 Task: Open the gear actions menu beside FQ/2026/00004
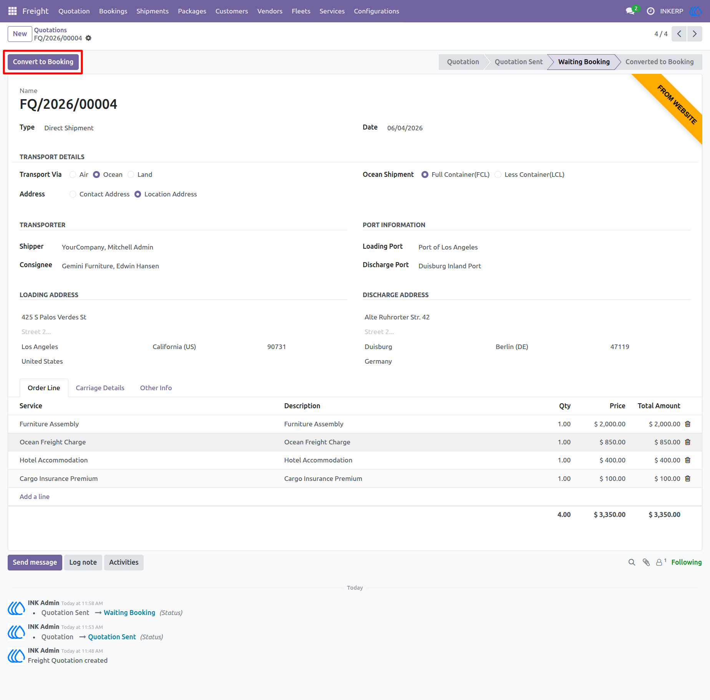tap(88, 38)
